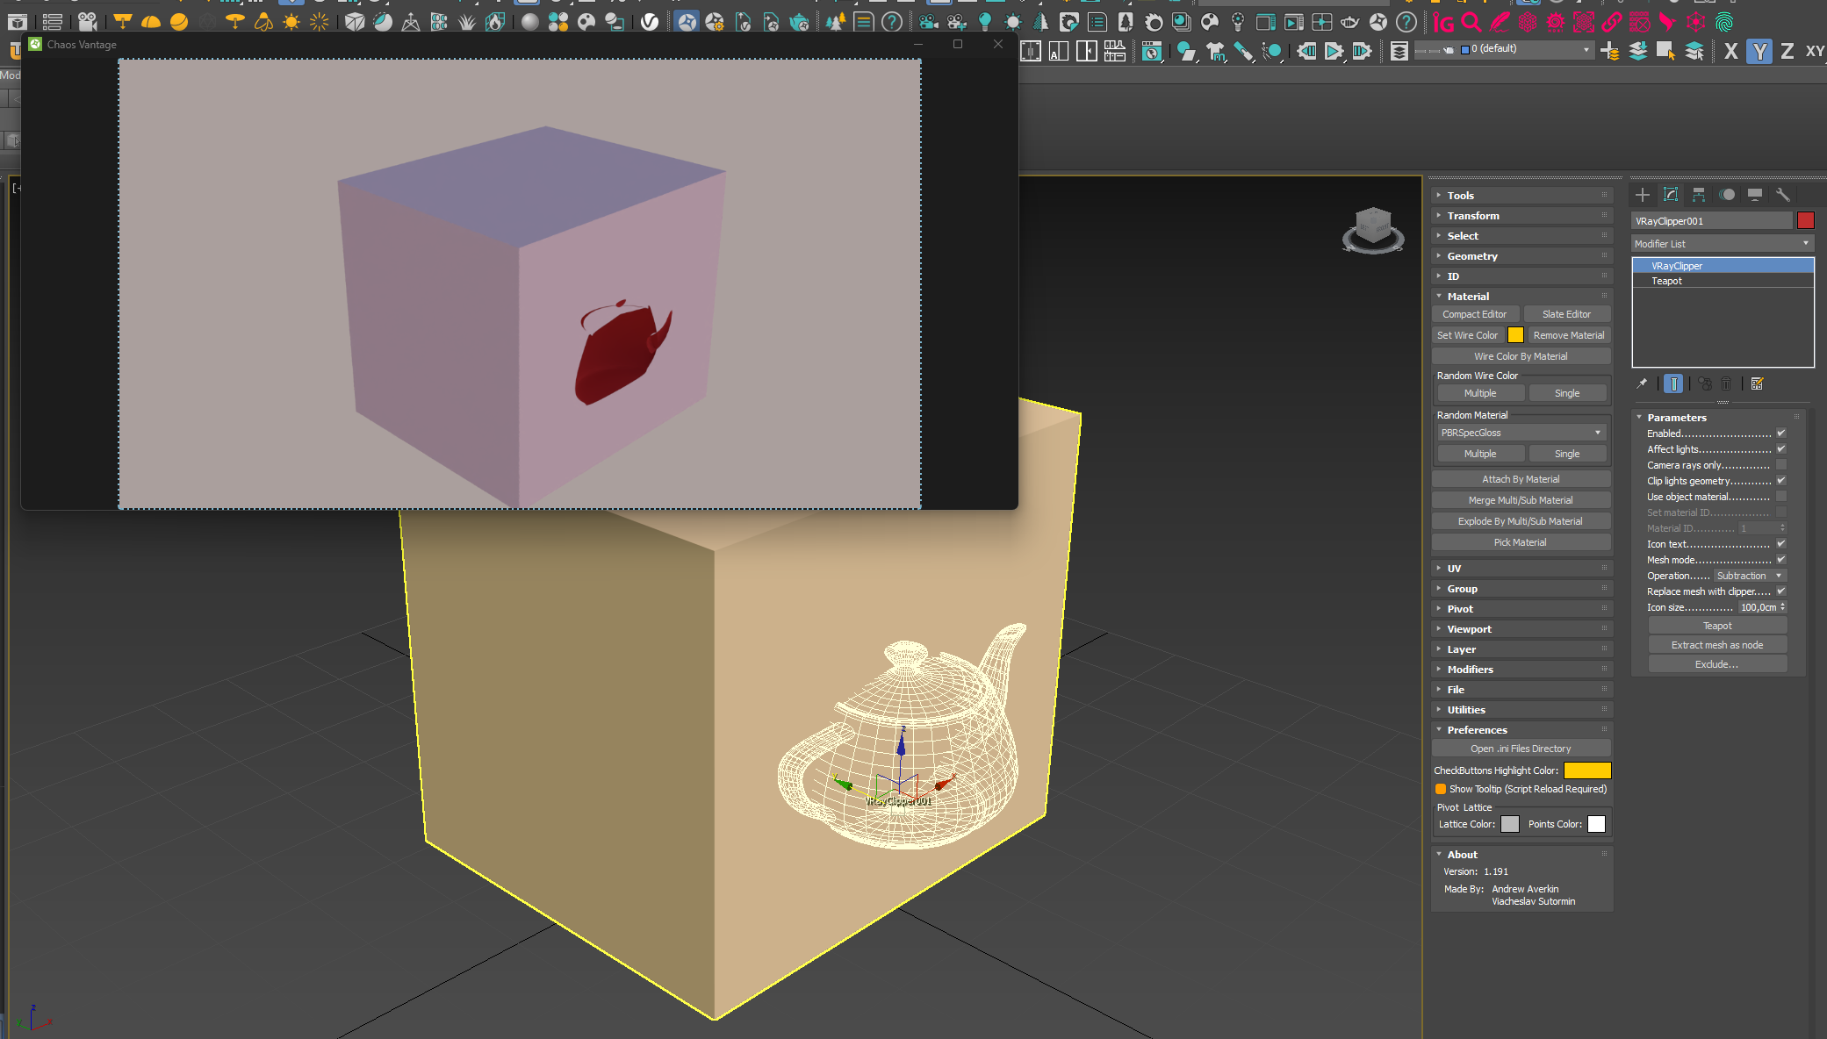Toggle the Affect lights checkbox
Image resolution: width=1827 pixels, height=1039 pixels.
coord(1781,449)
